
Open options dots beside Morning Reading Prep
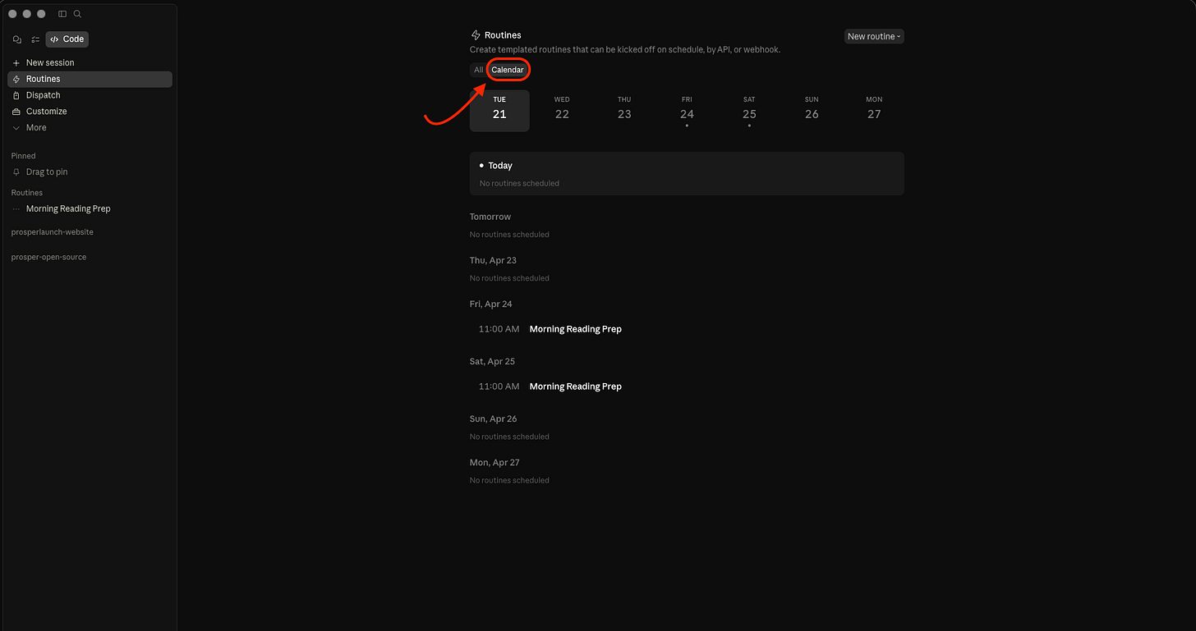(16, 209)
